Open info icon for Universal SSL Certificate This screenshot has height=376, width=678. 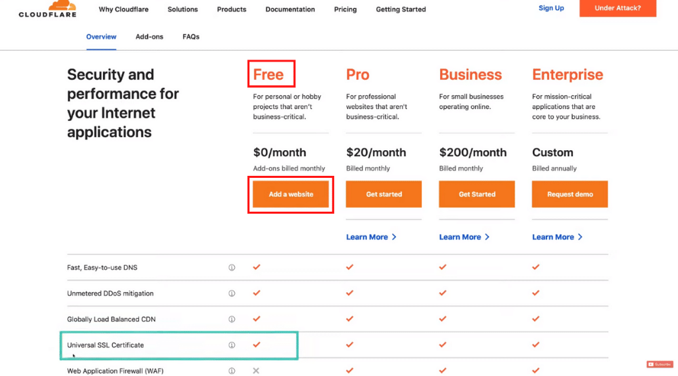[232, 345]
